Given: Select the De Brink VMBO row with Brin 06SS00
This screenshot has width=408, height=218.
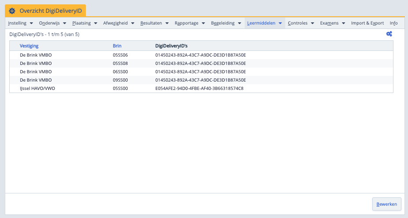Looking at the screenshot, I should click(201, 71).
